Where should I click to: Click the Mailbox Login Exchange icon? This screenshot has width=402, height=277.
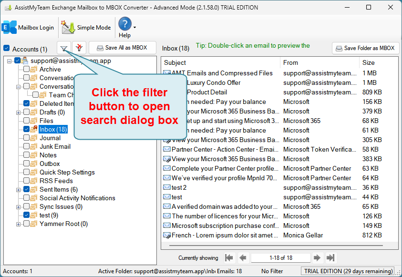click(x=10, y=28)
